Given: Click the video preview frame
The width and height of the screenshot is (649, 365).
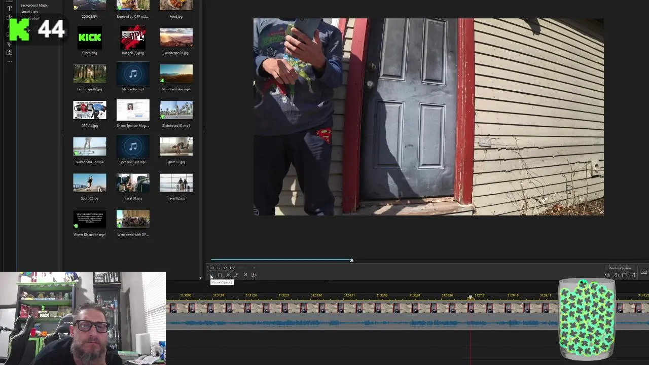Looking at the screenshot, I should click(428, 117).
